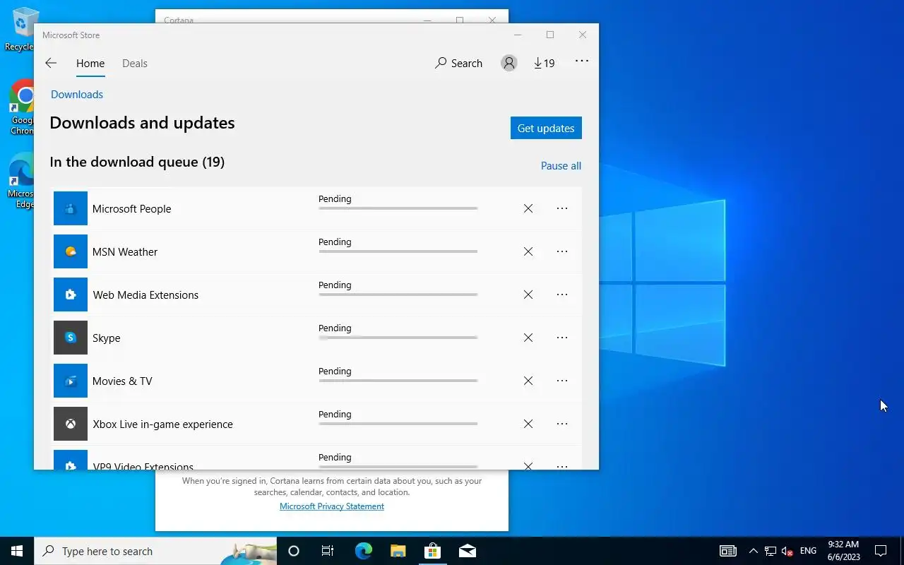Cancel the MSN Weather download
This screenshot has width=904, height=565.
point(528,251)
